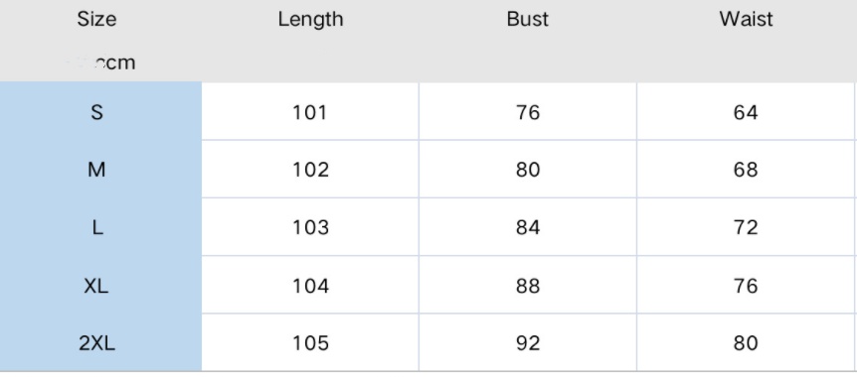Select the 2XL size row label
857x377 pixels.
tap(96, 343)
